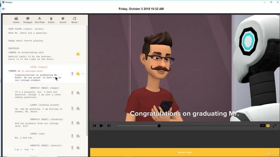Edit the Congratulations on graduating dialogue text
Image resolution: width=280 pixels, height=157 pixels.
38,78
